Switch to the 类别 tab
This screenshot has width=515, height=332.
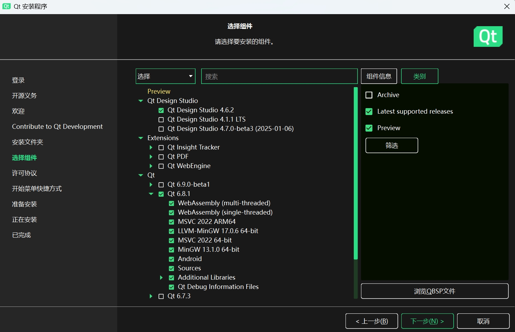point(419,76)
